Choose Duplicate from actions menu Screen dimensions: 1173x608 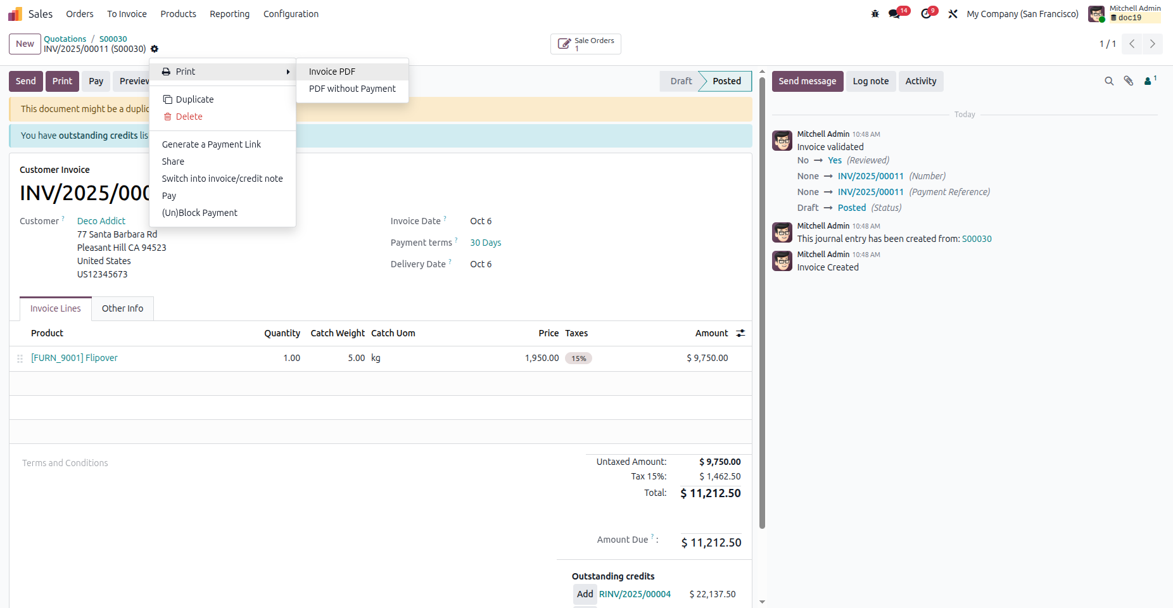click(222, 99)
